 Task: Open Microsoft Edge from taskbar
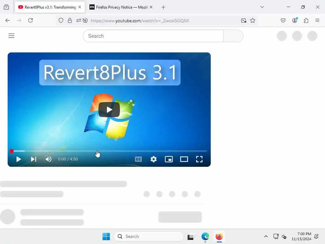tap(205, 236)
